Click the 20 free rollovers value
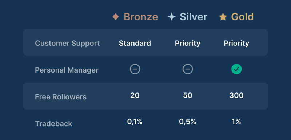The image size is (291, 140). [x=135, y=95]
